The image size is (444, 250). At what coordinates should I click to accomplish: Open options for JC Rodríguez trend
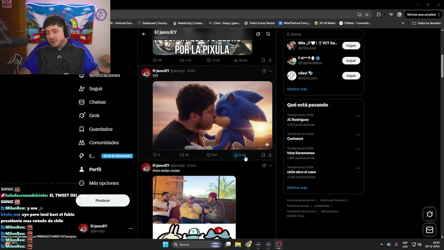pyautogui.click(x=358, y=116)
